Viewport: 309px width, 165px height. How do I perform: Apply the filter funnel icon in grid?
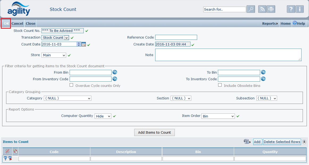tap(5, 158)
